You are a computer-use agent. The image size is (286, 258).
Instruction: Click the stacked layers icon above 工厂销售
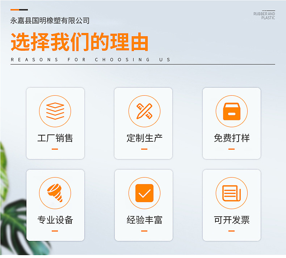[55, 111]
